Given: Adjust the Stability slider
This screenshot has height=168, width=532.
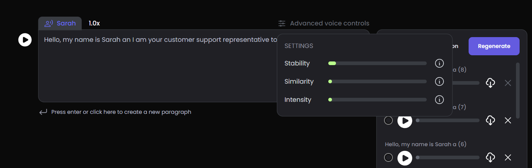Looking at the screenshot, I should (377, 63).
